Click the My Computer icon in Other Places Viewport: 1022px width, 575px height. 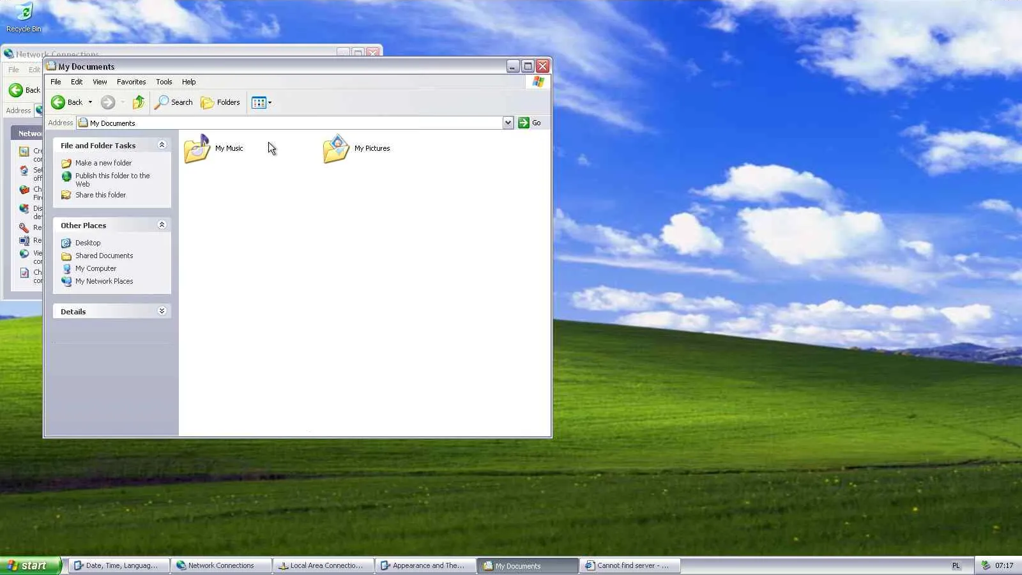tap(66, 268)
